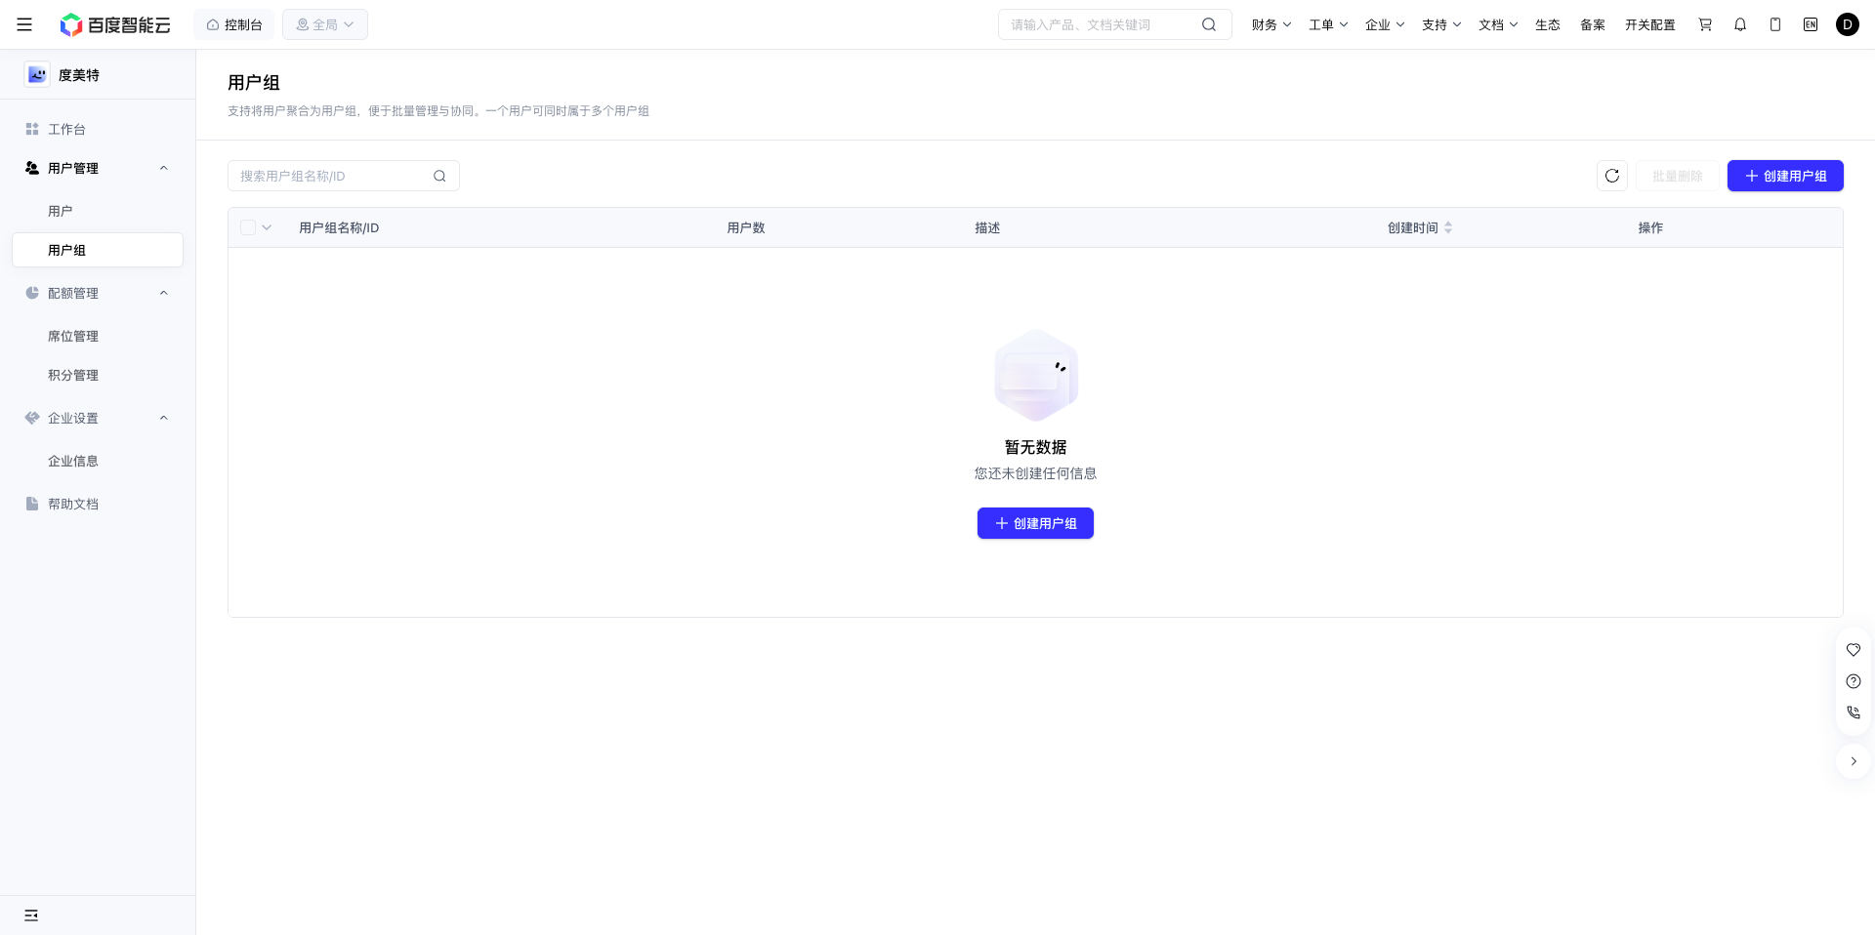Open the phone contact floating icon
1875x935 pixels.
coord(1854,712)
